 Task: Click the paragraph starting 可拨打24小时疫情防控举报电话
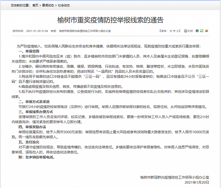coord(113,107)
